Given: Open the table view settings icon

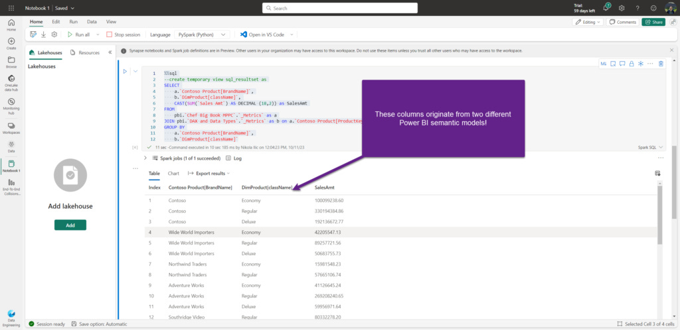Looking at the screenshot, I should (x=657, y=173).
